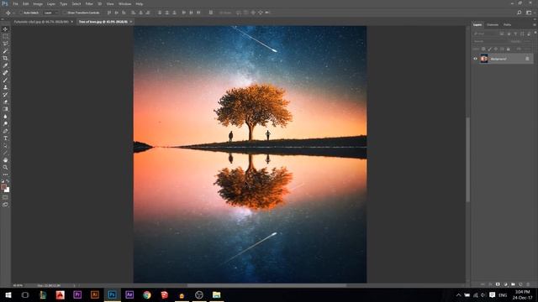Viewport: 538px width, 302px height.
Task: Select the Lasso tool
Action: click(x=5, y=44)
